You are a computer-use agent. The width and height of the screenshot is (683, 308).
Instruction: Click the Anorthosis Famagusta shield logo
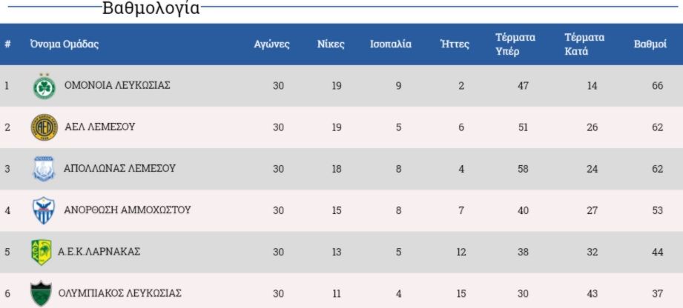(44, 210)
